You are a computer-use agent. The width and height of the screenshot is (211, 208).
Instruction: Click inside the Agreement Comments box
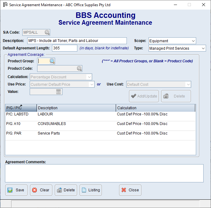click(104, 173)
